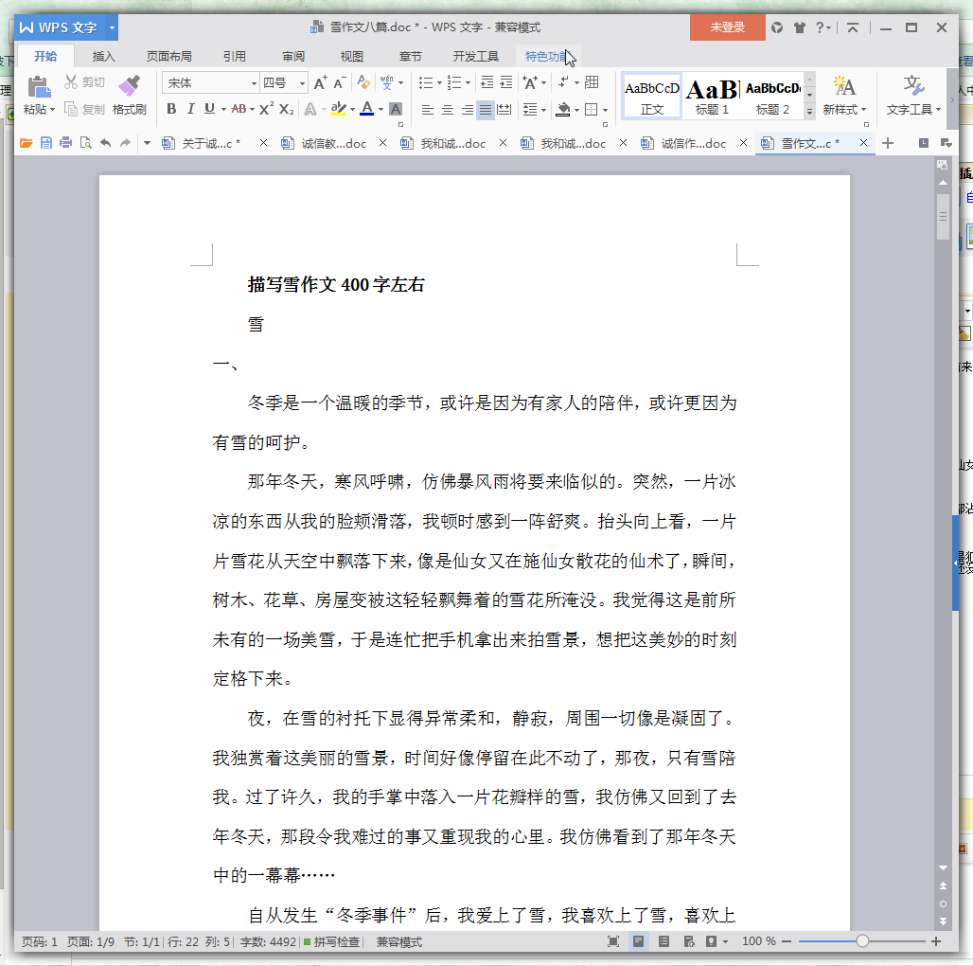Click 拼写检查 in status bar
The image size is (973, 966).
[331, 941]
